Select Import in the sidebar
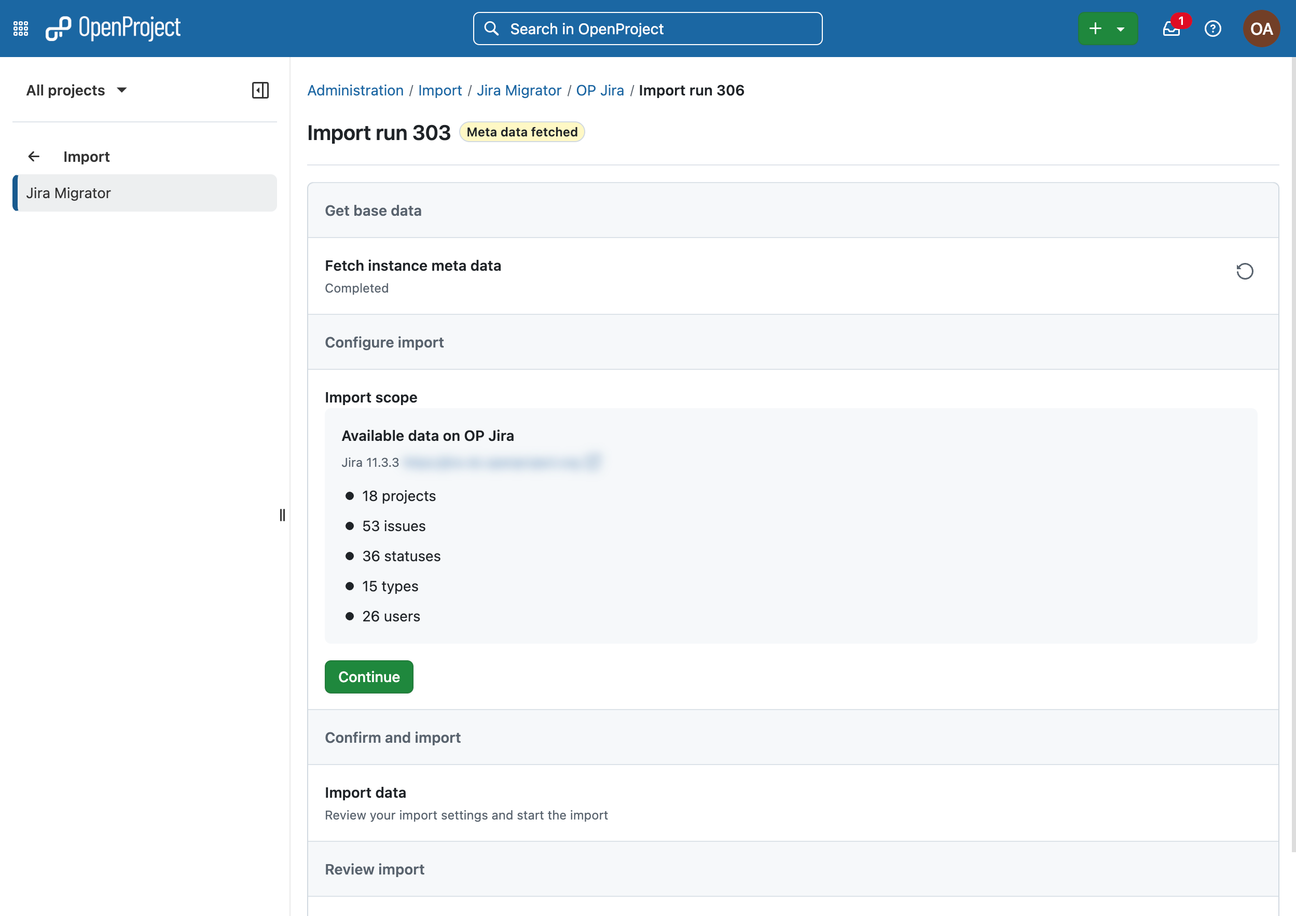This screenshot has width=1296, height=916. pyautogui.click(x=86, y=156)
